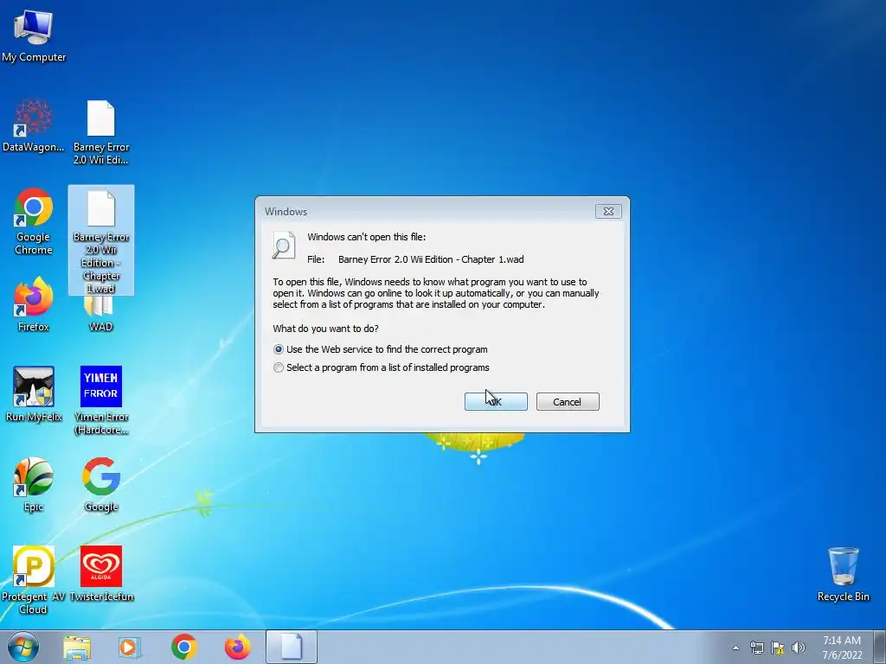Click the Show desktop strip on the taskbar

[880, 647]
